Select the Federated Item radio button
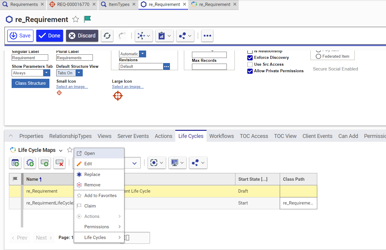Image resolution: width=386 pixels, height=250 pixels. [318, 56]
